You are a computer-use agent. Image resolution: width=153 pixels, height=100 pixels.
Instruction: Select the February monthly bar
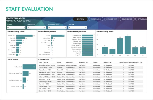click(x=112, y=51)
